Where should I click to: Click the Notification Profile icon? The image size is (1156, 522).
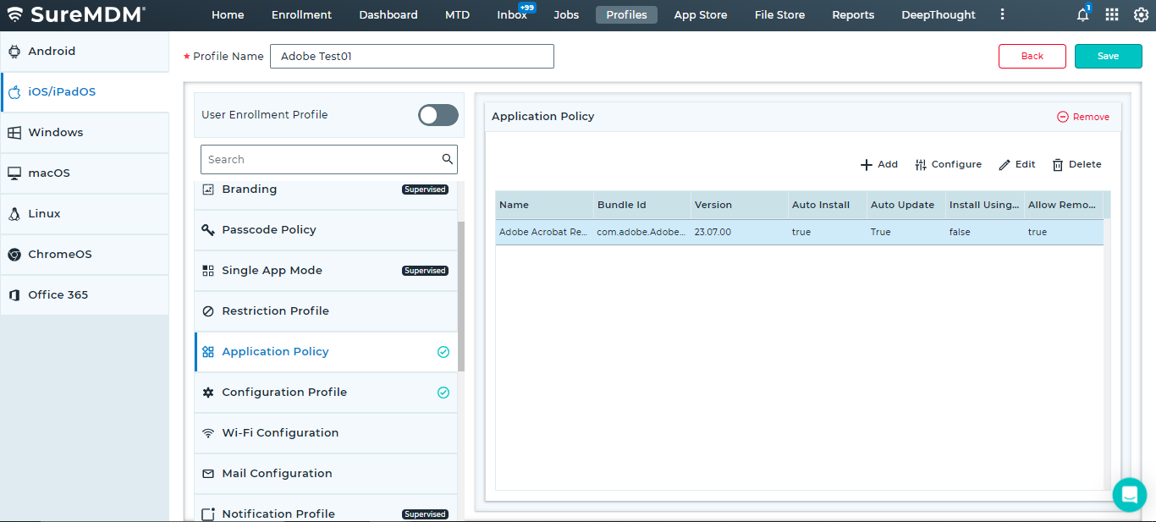point(208,514)
